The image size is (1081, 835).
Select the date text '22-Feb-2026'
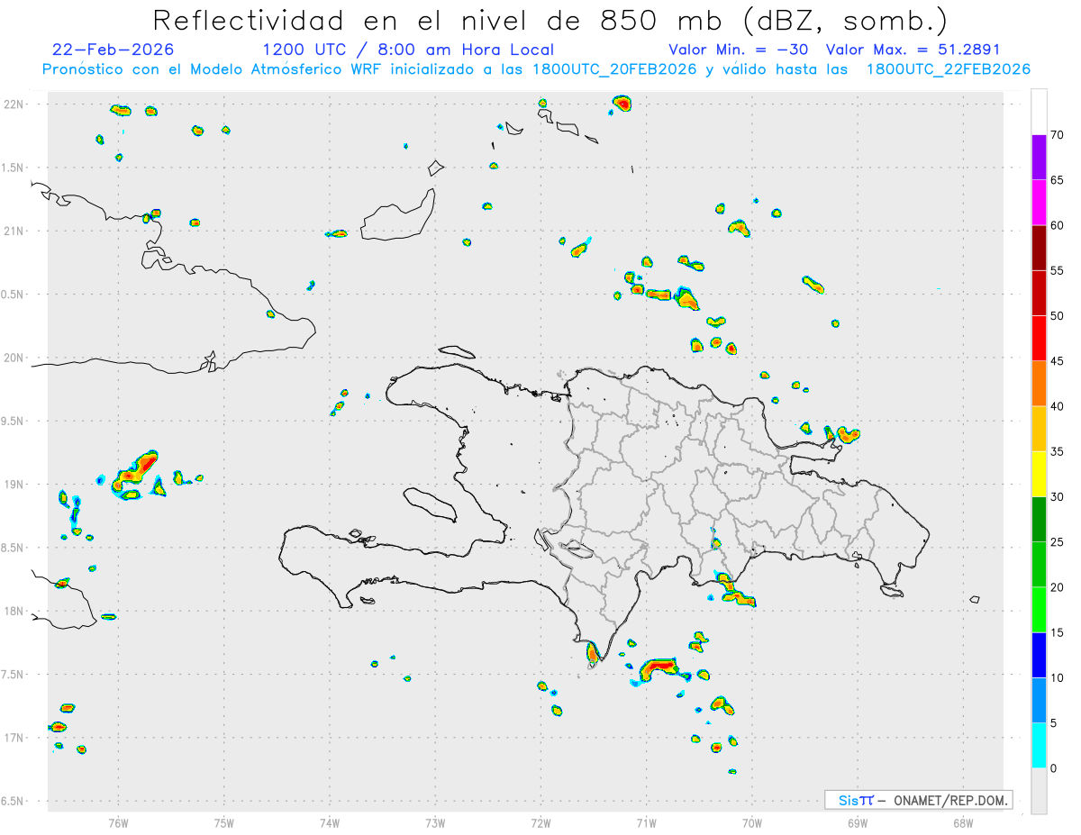114,50
